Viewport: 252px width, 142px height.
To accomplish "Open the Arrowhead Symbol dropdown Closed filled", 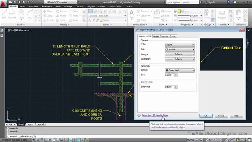I will click(180, 70).
